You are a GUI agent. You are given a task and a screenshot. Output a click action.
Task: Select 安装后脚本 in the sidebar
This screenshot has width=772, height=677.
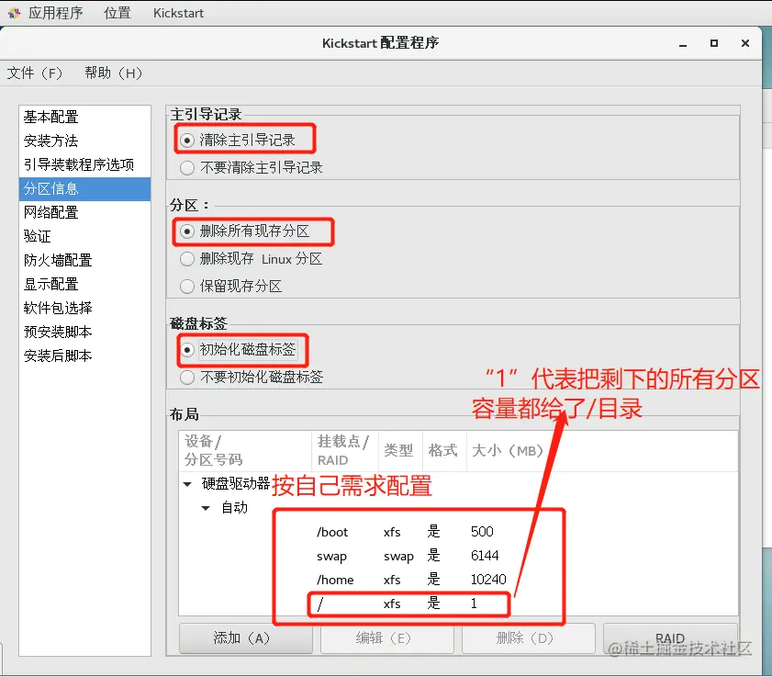point(84,355)
